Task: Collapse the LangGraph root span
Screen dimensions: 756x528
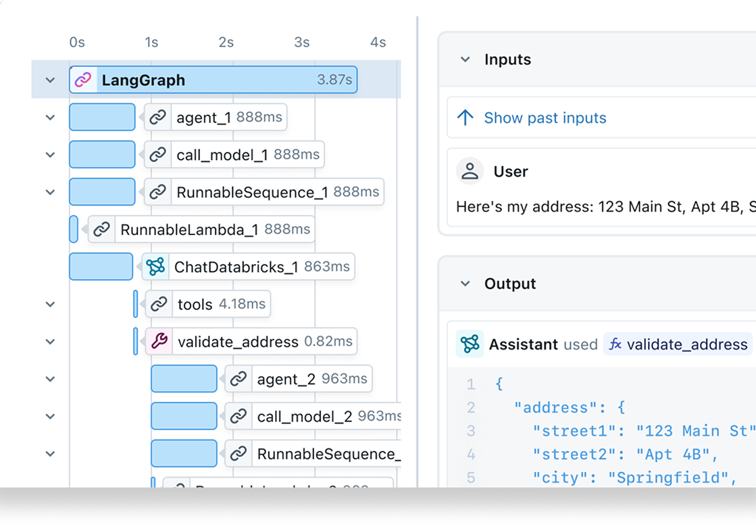Action: point(49,80)
